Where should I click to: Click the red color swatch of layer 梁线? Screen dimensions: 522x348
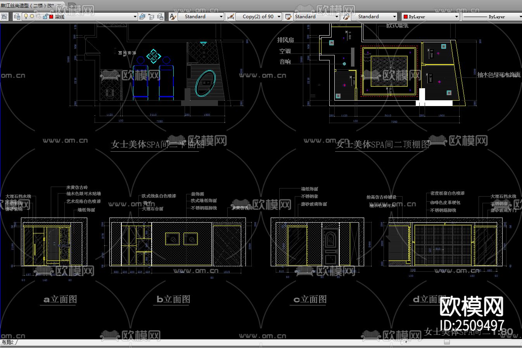(51, 17)
